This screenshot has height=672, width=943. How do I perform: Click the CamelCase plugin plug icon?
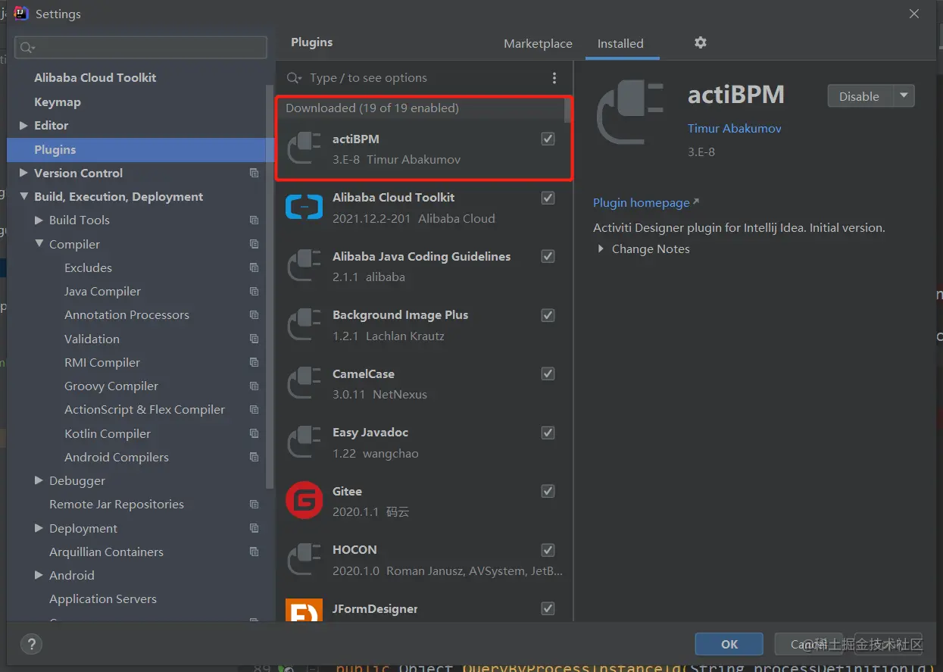[304, 383]
